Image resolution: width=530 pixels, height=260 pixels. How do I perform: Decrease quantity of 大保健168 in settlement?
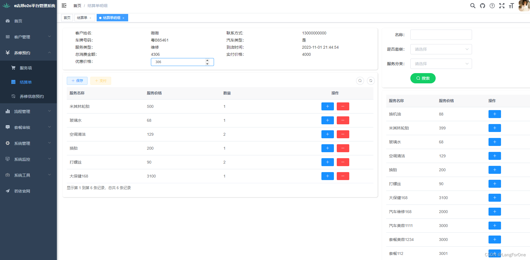pos(343,176)
